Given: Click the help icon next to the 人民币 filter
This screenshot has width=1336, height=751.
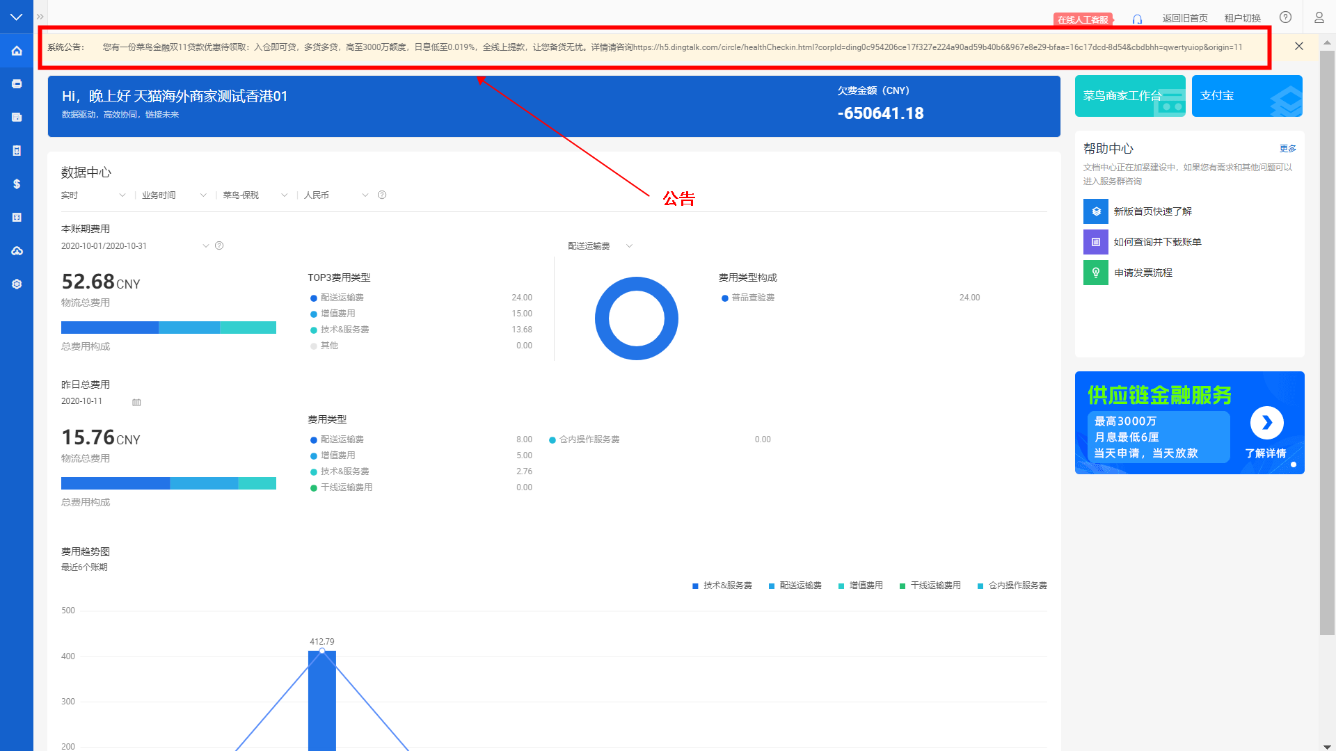Looking at the screenshot, I should pos(382,195).
